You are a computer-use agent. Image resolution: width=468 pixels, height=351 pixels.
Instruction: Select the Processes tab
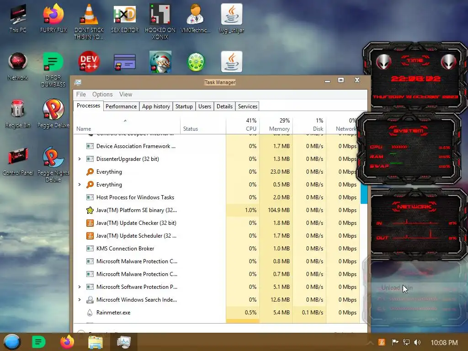[x=88, y=106]
